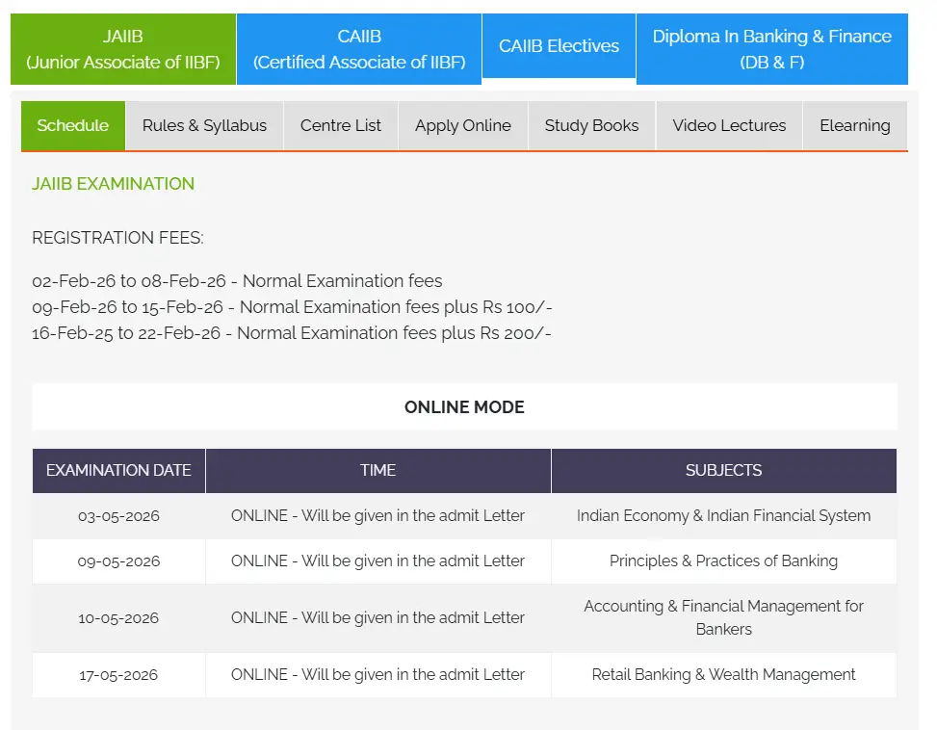Open the Video Lectures tab
The image size is (937, 730).
pos(729,126)
